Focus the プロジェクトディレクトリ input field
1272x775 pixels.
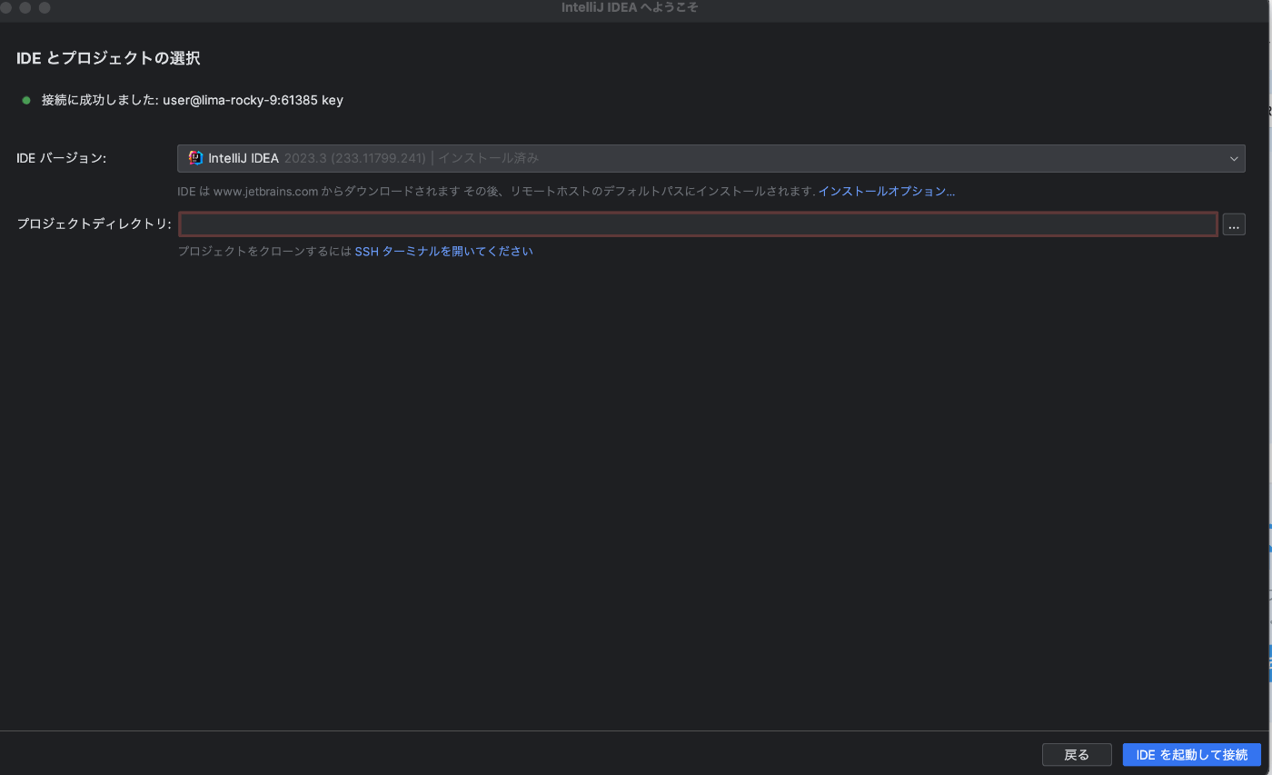tap(697, 224)
